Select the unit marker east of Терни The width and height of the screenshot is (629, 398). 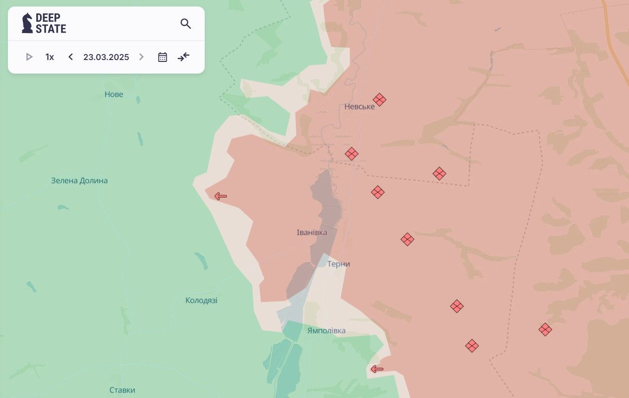(x=408, y=239)
